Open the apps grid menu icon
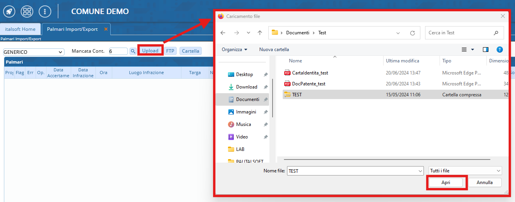Viewport: 515px width, 202px height. pos(27,11)
